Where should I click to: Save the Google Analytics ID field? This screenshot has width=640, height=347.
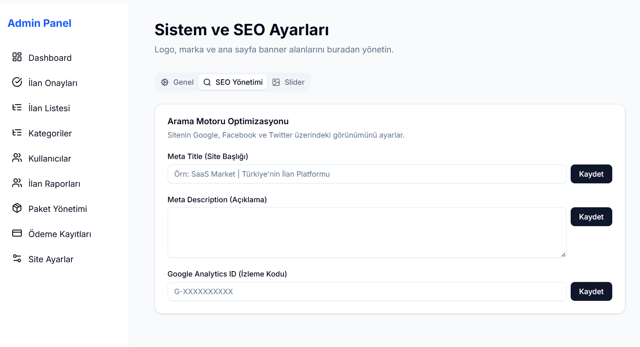[591, 292]
